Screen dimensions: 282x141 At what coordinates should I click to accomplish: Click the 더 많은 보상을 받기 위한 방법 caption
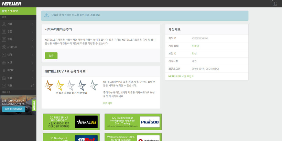(x=72, y=93)
